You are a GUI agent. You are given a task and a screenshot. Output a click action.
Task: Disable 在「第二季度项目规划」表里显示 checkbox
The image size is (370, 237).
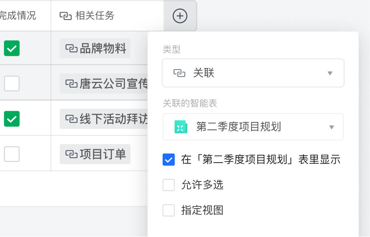[x=169, y=160]
